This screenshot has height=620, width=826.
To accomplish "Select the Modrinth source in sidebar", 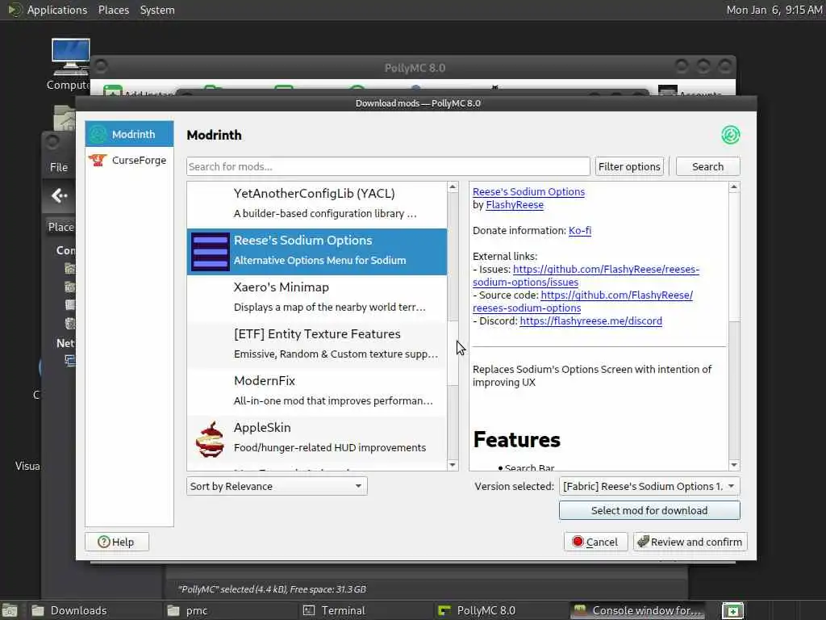I will tap(129, 134).
